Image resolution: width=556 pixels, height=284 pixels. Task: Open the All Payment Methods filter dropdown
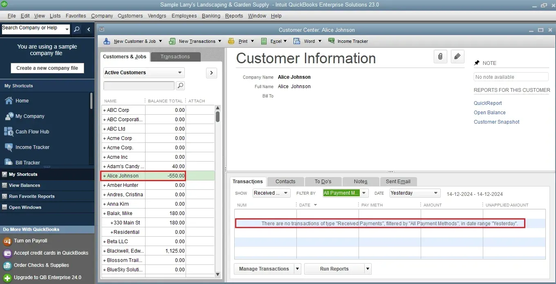(x=345, y=193)
